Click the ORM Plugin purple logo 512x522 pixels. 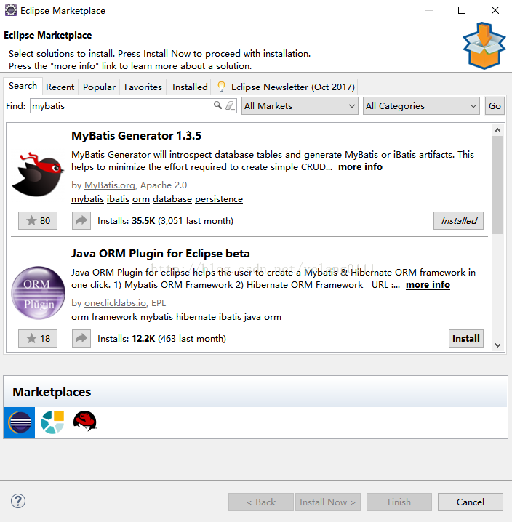pos(38,293)
